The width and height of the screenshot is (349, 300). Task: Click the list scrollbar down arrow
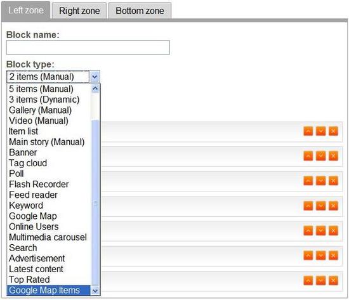(x=95, y=290)
